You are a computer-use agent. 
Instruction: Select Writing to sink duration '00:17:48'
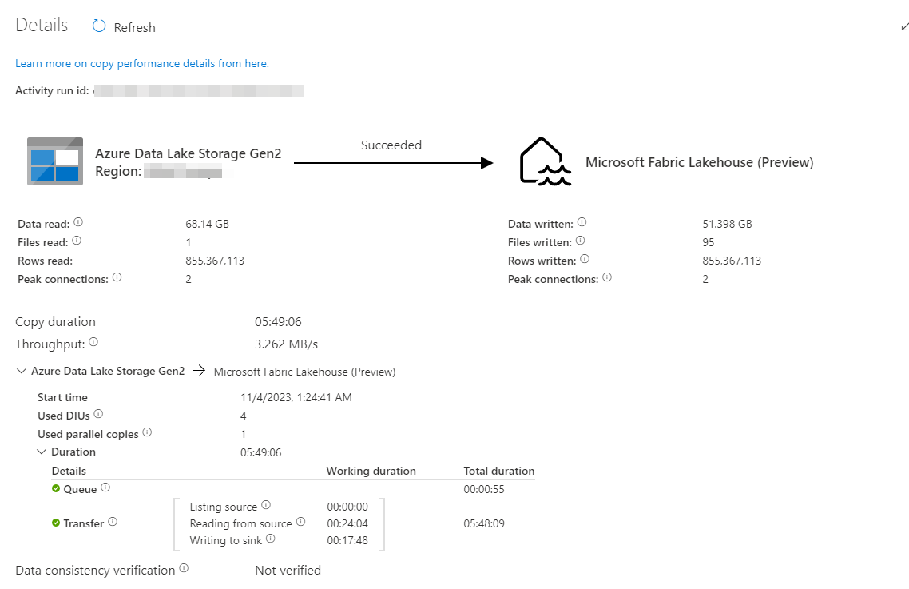(347, 540)
